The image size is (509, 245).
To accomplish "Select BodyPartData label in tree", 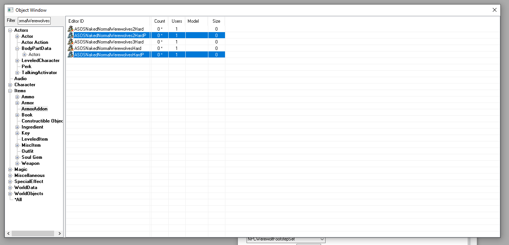I will [x=36, y=48].
